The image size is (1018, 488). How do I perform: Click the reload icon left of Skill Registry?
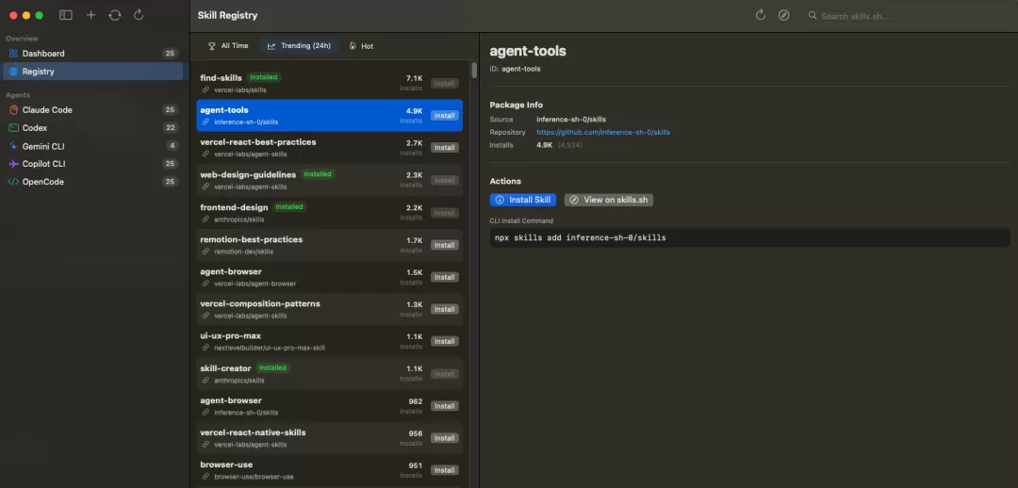coord(139,15)
